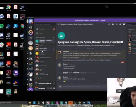Image resolution: width=136 pixels, height=107 pixels.
Task: Toggle headphones deafen in user panel
Action: 51,88
